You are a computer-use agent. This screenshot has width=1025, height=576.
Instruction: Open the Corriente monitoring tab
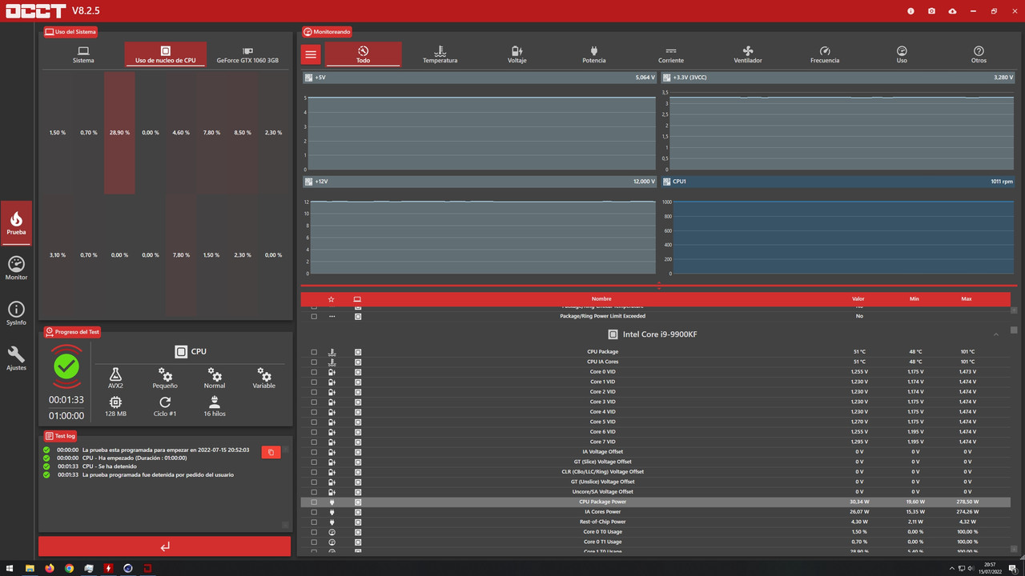pos(671,54)
